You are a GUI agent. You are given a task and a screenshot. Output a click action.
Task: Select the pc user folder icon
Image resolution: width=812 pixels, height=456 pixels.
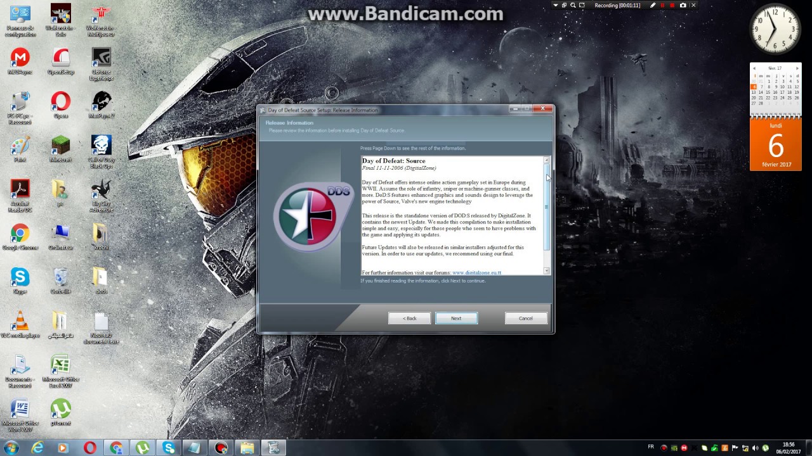point(61,193)
